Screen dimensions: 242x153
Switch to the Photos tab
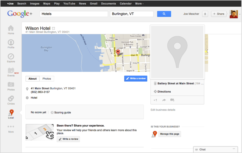point(47,79)
